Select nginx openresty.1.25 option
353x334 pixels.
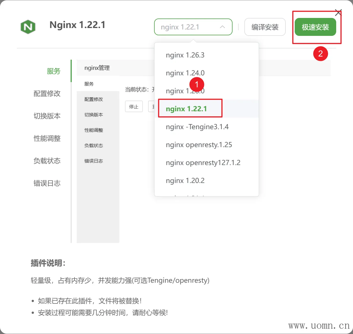click(199, 145)
